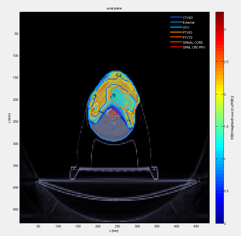This screenshot has height=236, width=241.
Task: Click the 'axial plane' plot title
Action: (x=114, y=9)
